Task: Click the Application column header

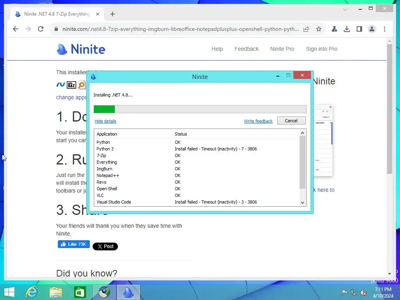Action: point(134,134)
